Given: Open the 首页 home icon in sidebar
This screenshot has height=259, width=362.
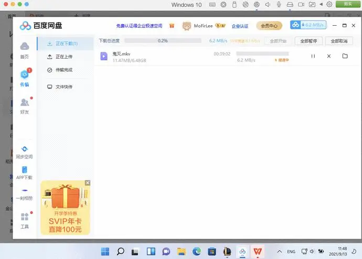Looking at the screenshot, I should 24,50.
